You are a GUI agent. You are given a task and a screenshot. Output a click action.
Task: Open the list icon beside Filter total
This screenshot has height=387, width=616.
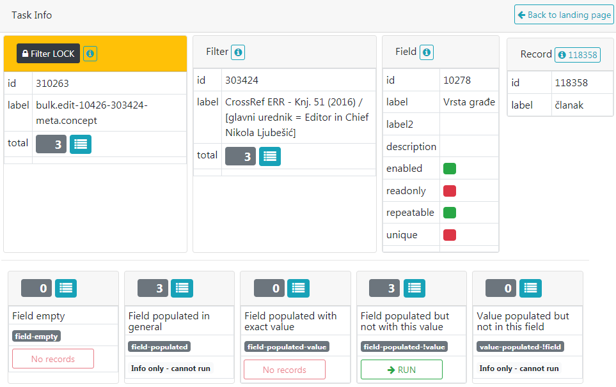269,156
